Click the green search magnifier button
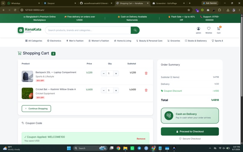 click(x=135, y=30)
